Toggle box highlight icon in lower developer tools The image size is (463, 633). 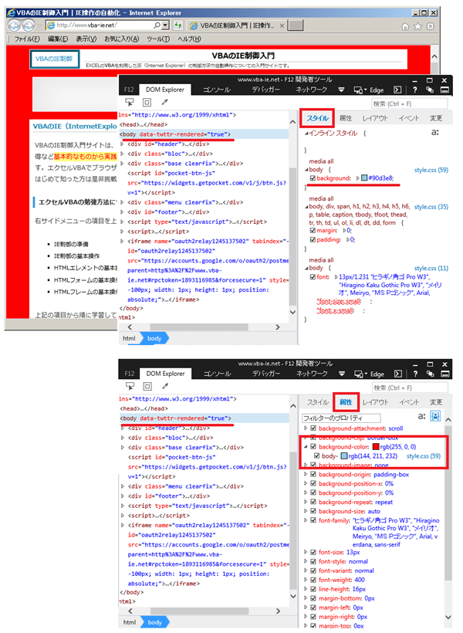(x=147, y=386)
